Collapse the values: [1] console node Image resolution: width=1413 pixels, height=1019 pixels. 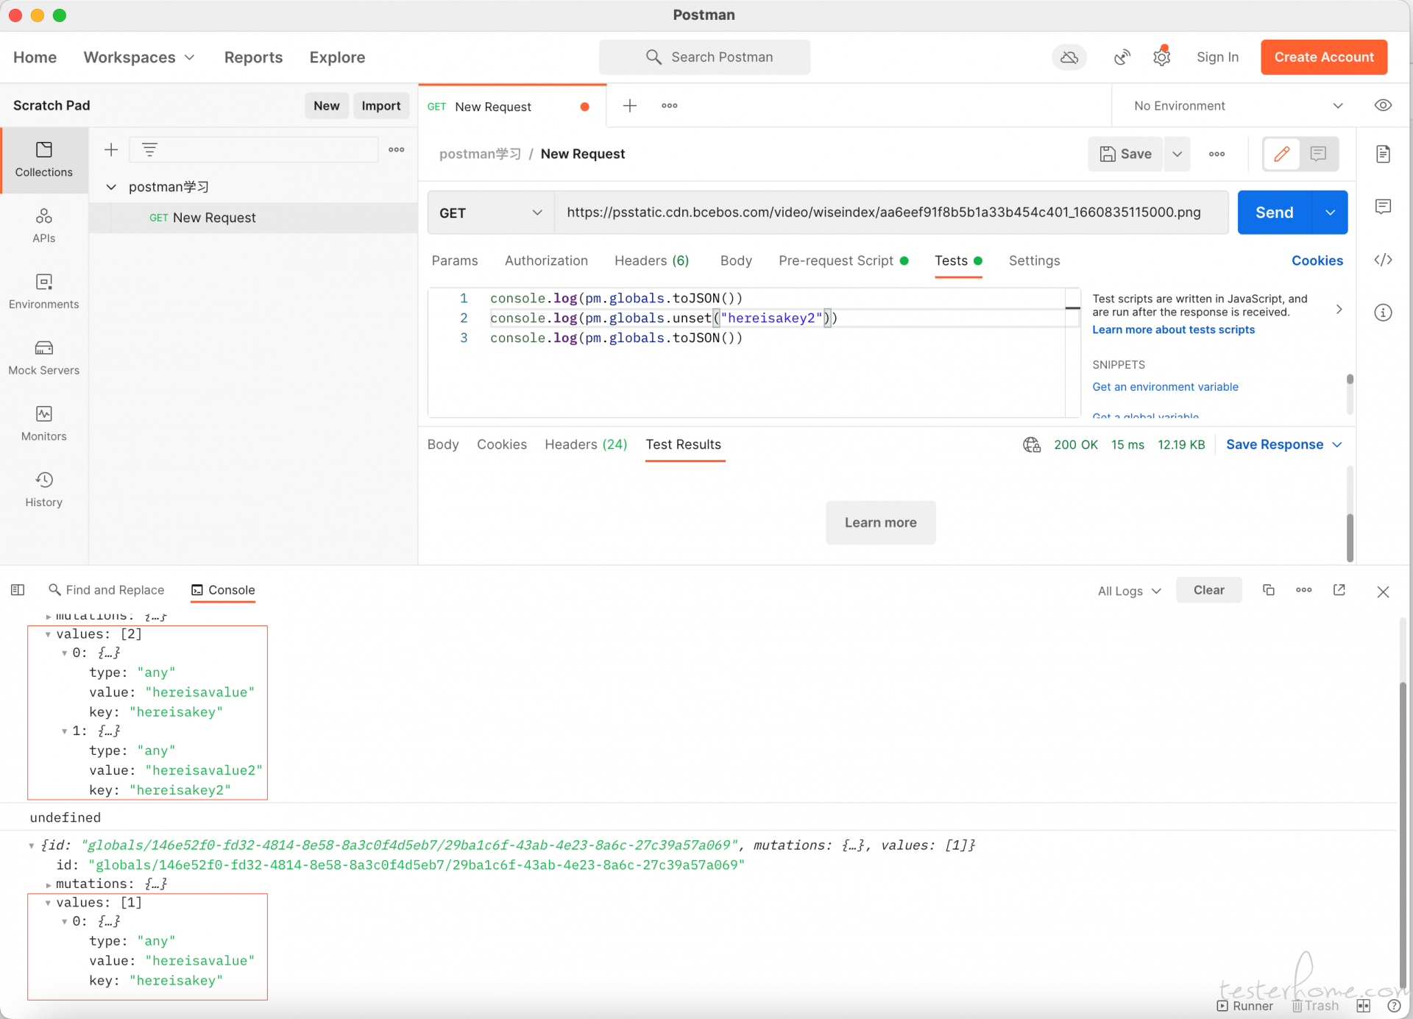pyautogui.click(x=48, y=903)
